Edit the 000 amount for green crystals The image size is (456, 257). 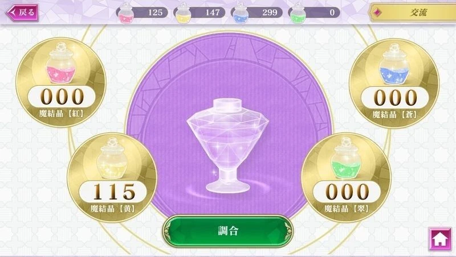click(x=347, y=192)
